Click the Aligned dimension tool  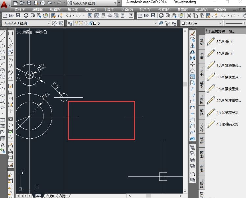point(11,39)
